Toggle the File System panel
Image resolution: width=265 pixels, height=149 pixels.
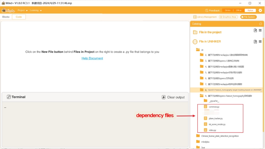248,17
